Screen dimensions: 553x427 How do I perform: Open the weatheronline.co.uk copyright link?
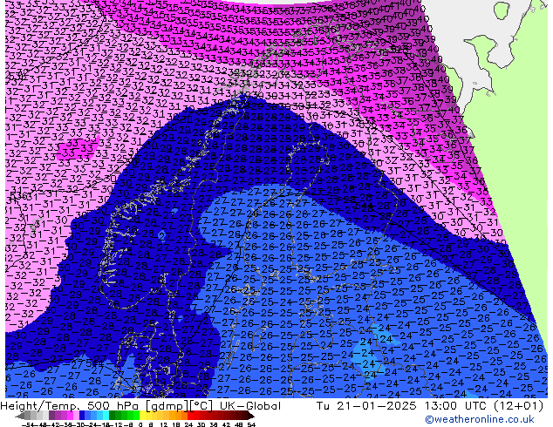(479, 419)
